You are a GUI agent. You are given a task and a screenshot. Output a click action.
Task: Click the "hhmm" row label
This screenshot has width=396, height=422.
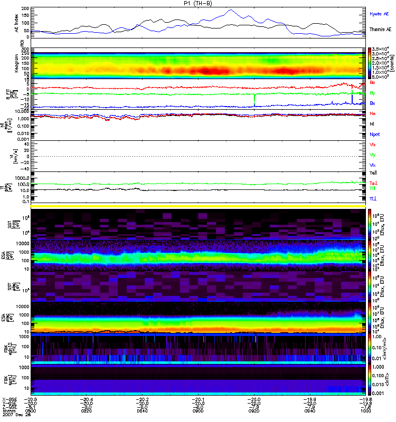coord(9,411)
